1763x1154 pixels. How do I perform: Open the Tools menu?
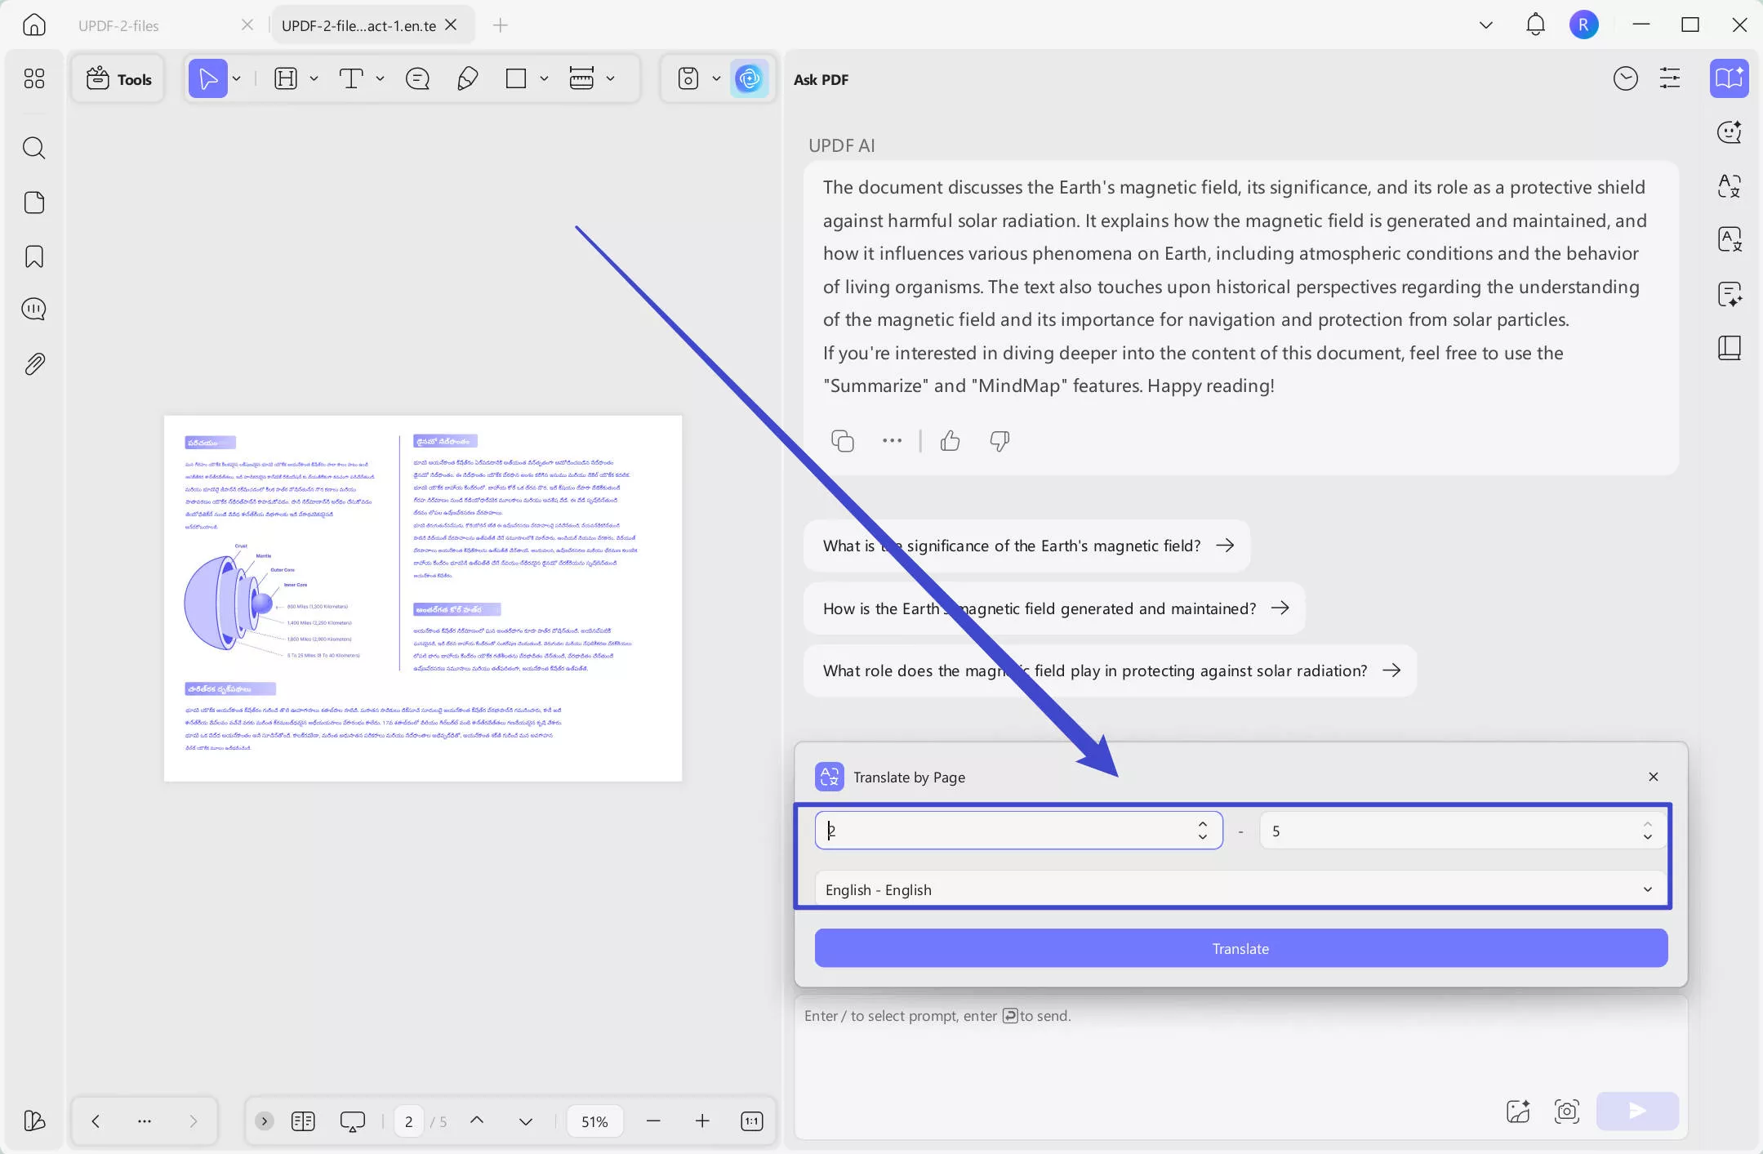pos(118,78)
